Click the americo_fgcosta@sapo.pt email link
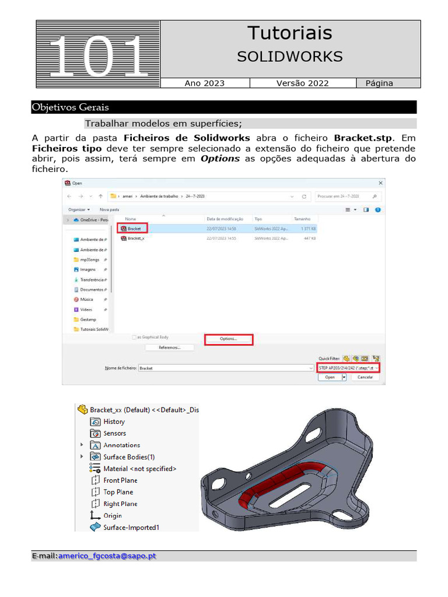 click(107, 556)
